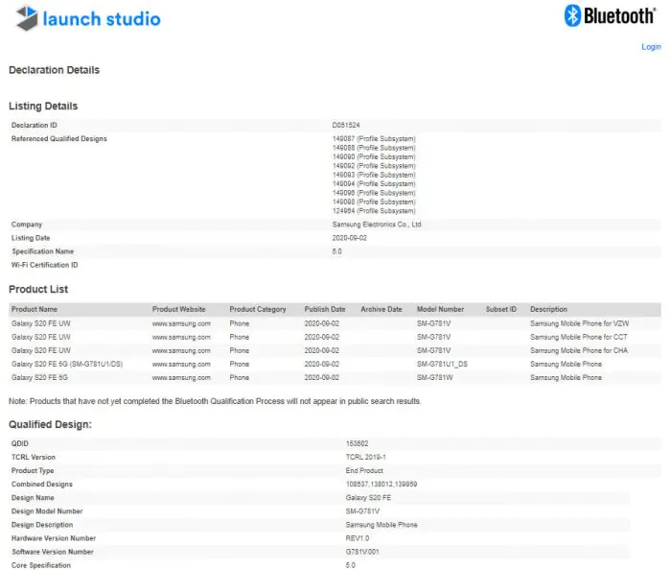671x570 pixels.
Task: Click the Model Number column header
Action: pyautogui.click(x=440, y=309)
